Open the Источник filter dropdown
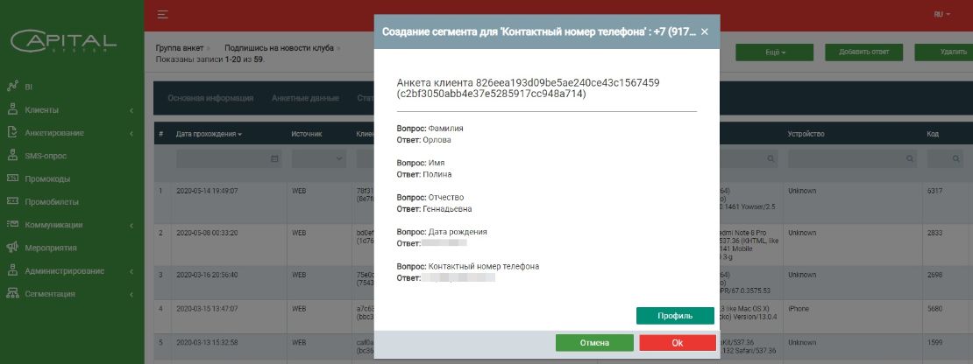This screenshot has height=364, width=973. click(319, 159)
